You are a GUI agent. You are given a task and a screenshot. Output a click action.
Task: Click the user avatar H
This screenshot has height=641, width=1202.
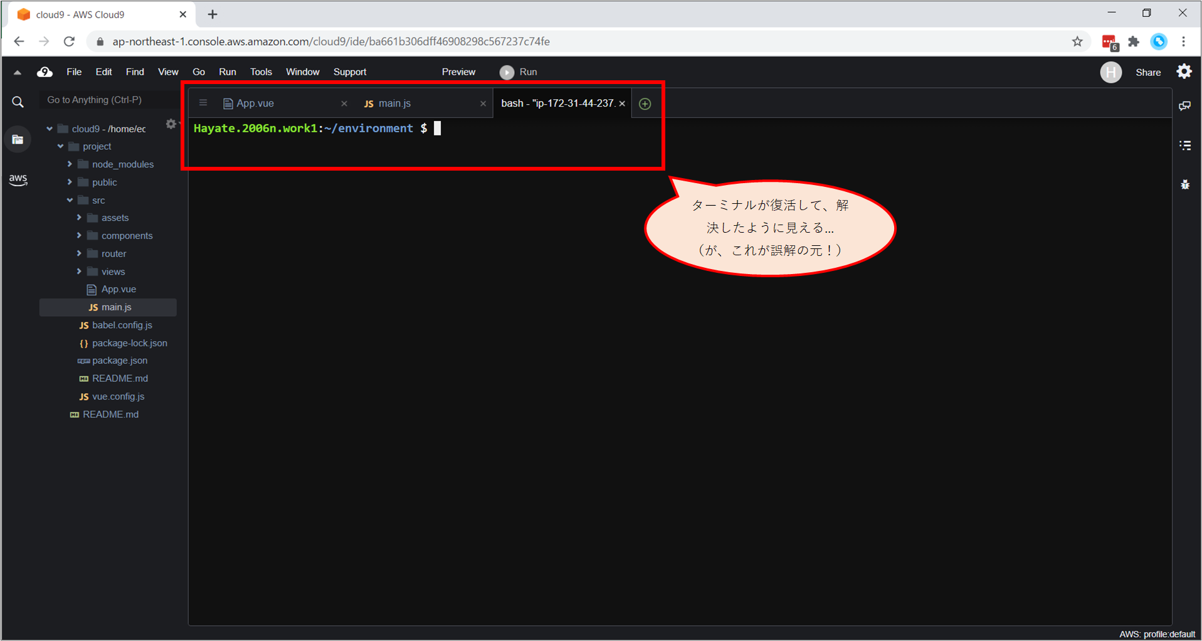point(1110,72)
